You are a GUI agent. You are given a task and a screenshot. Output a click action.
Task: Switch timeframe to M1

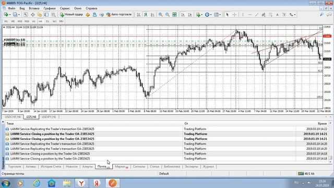(6, 21)
